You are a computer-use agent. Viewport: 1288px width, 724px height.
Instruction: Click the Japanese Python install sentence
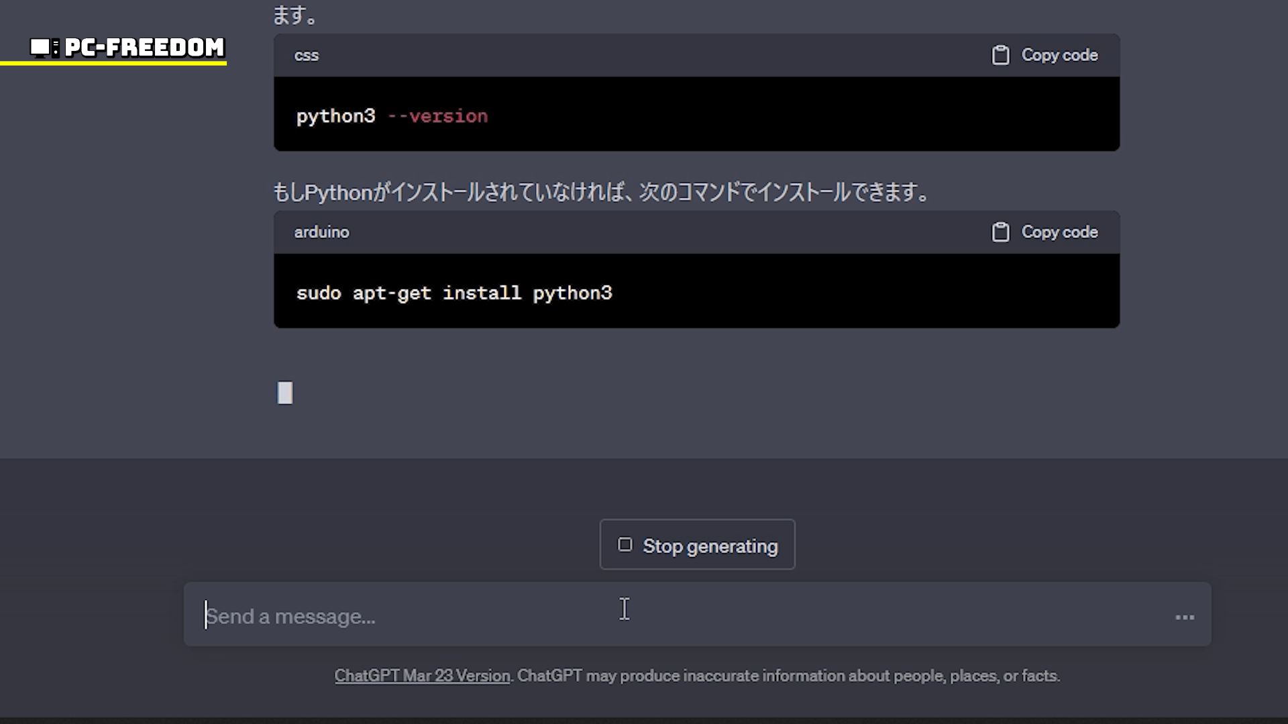pos(600,192)
